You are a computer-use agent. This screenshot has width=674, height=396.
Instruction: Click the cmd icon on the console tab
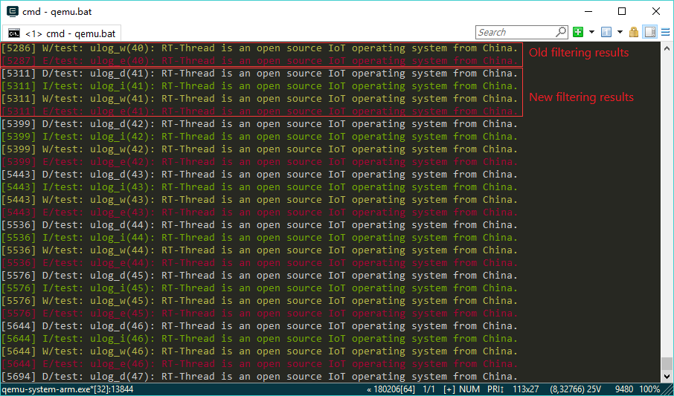[x=14, y=33]
